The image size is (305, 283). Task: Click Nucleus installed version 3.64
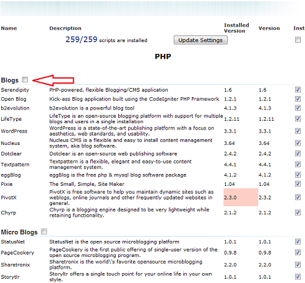[x=230, y=143]
